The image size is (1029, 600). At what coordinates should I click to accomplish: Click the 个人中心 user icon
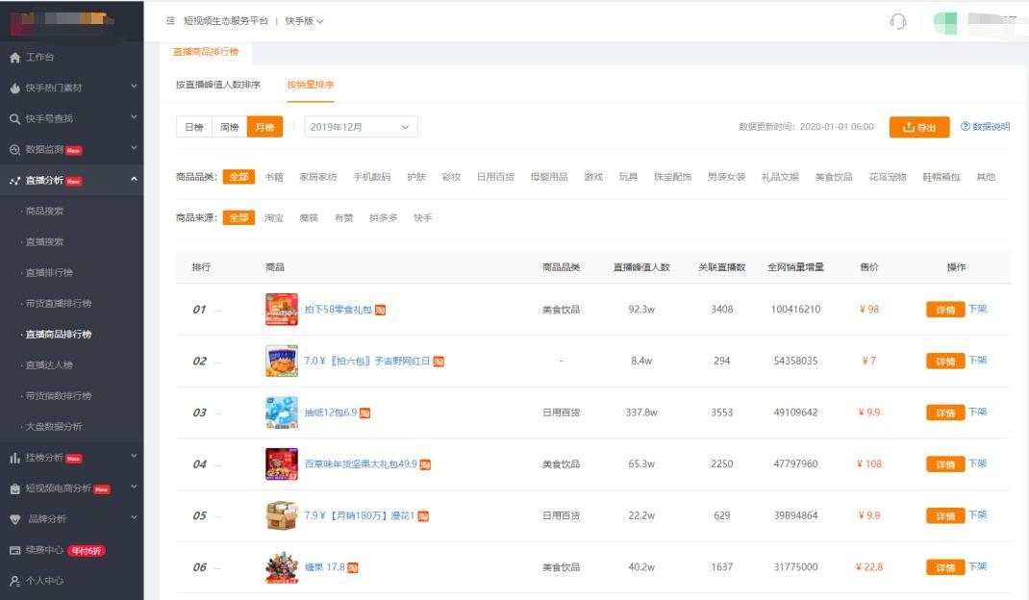tap(15, 581)
